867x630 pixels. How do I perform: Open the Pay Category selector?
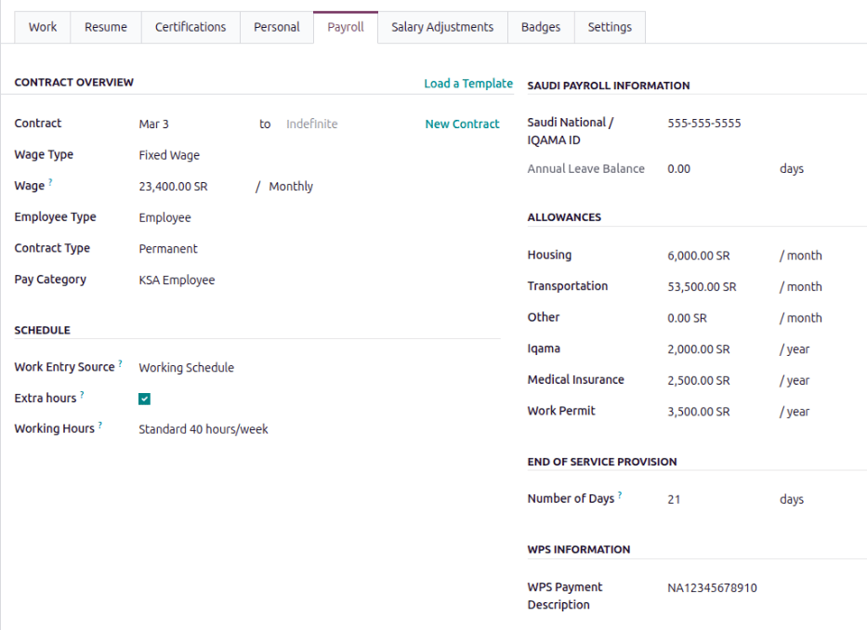[177, 279]
